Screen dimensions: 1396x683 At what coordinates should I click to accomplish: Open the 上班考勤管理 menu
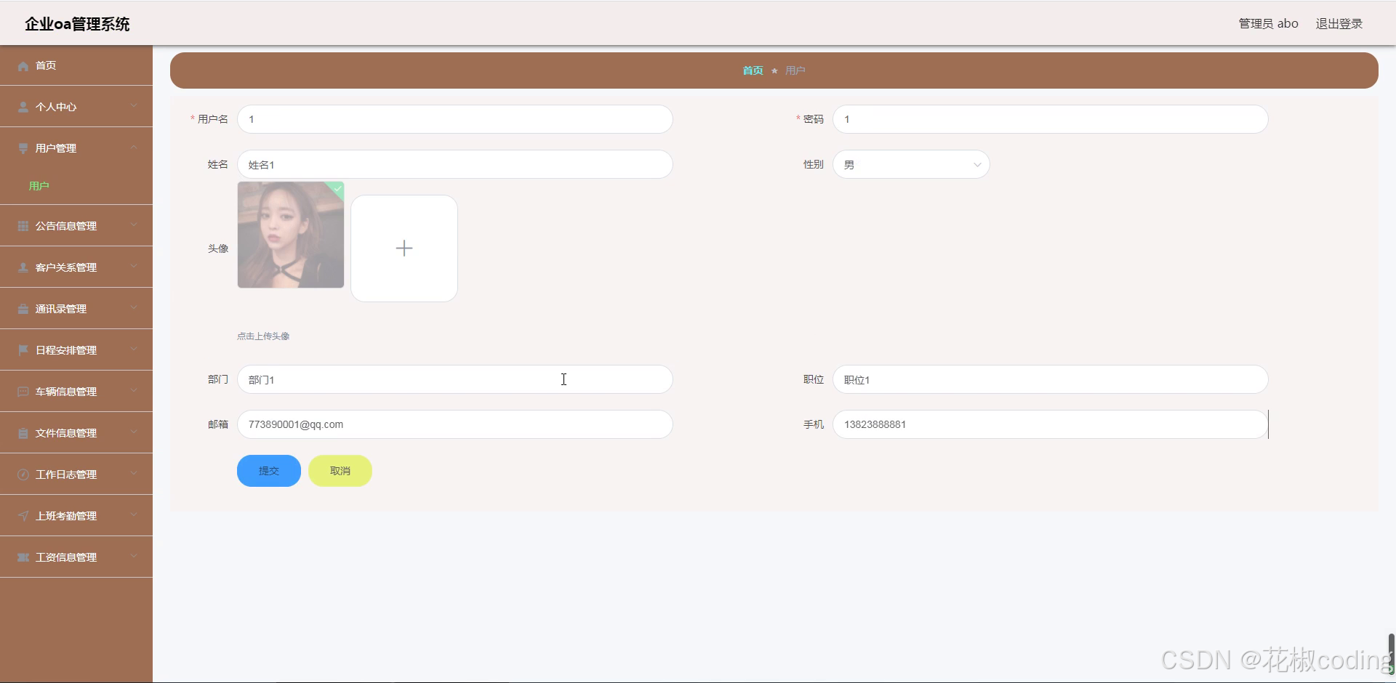click(x=76, y=516)
